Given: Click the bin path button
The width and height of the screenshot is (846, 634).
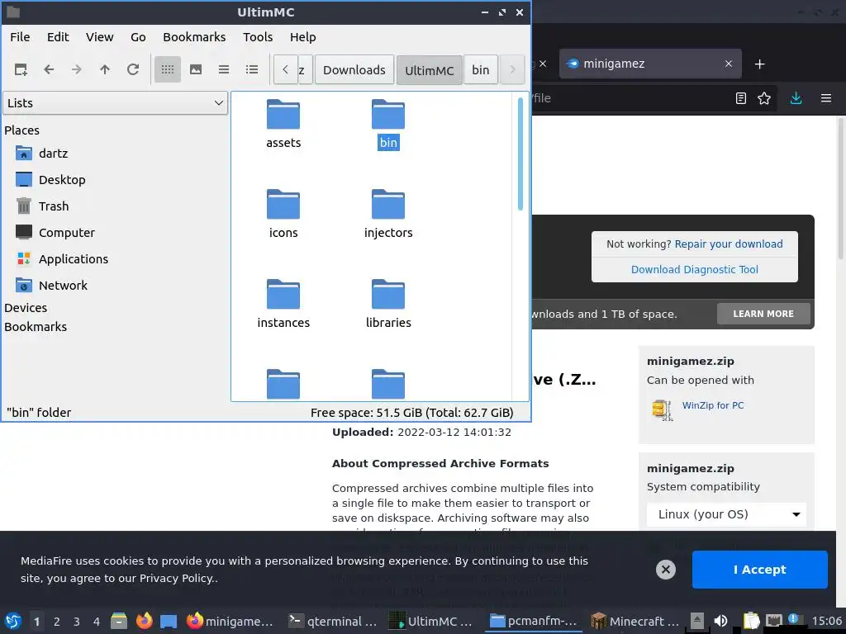Looking at the screenshot, I should (x=480, y=70).
